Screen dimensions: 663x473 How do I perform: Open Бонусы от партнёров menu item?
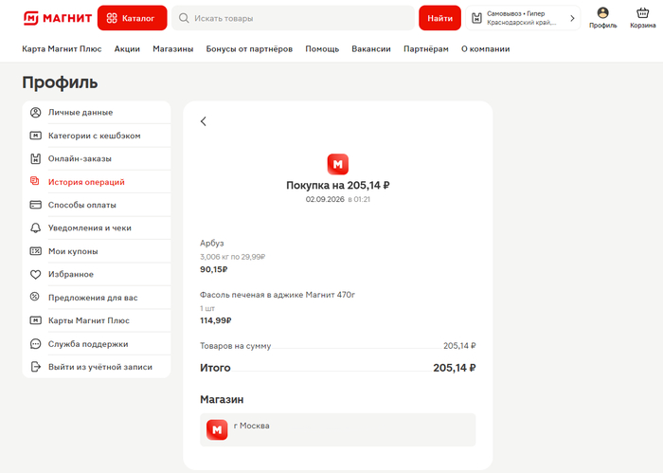coord(249,49)
